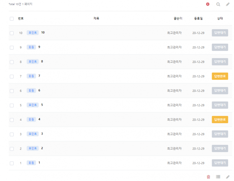Image resolution: width=234 pixels, height=181 pixels.
Task: Open the search magnifier icon
Action: pos(218,4)
